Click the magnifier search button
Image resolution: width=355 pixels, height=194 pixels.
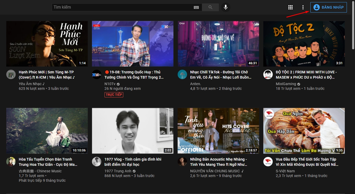(x=211, y=7)
